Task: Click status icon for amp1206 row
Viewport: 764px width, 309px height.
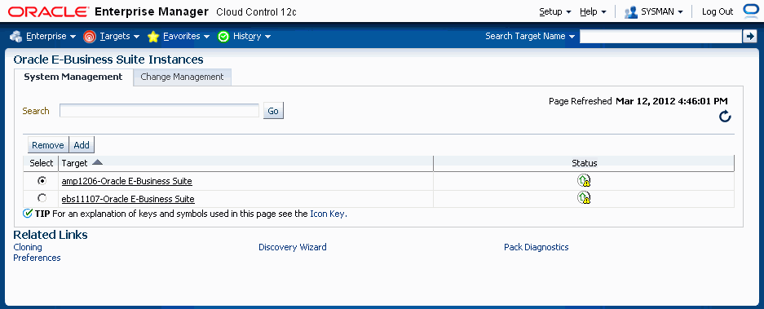Action: 584,181
